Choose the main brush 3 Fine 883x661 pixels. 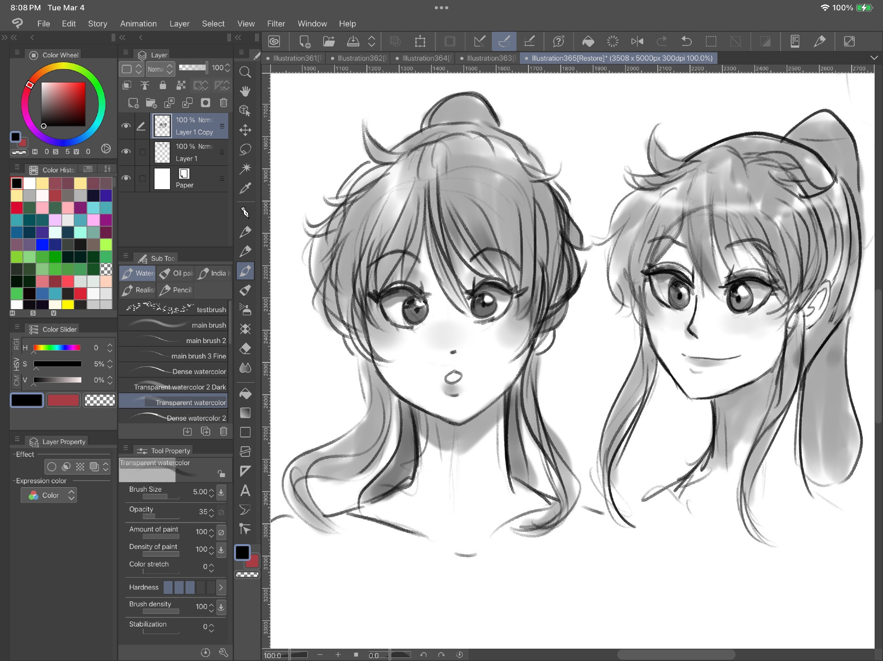pyautogui.click(x=174, y=356)
